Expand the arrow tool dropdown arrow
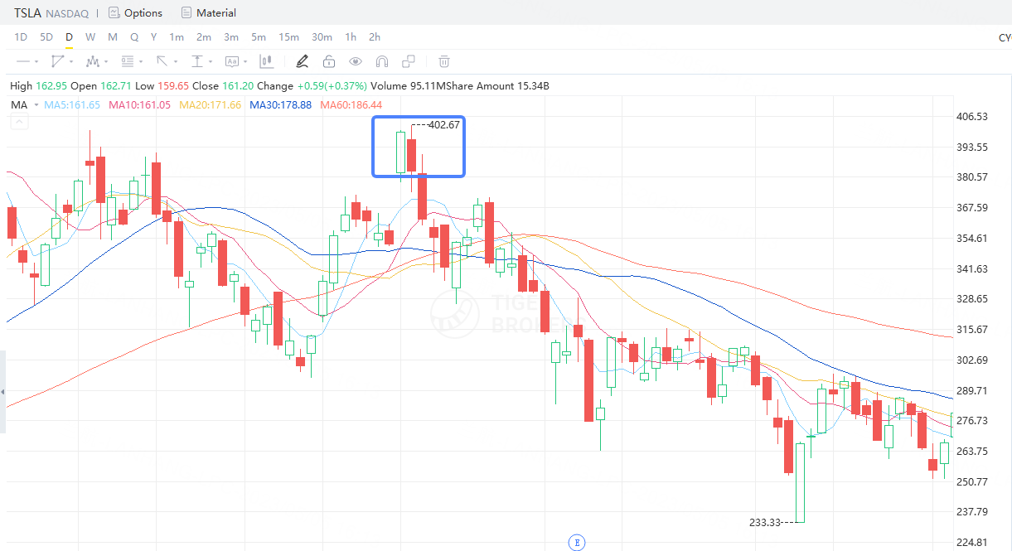The image size is (1012, 551). 176,62
